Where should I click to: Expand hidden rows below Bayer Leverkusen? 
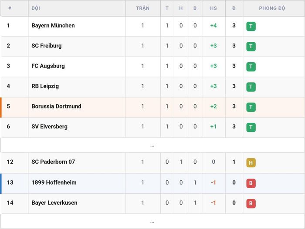[152, 222]
